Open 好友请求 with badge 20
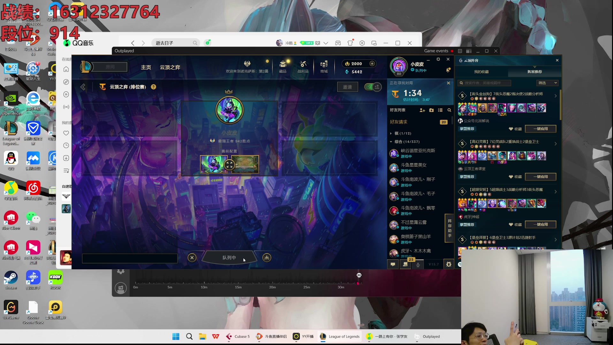The image size is (613, 345). 419,122
